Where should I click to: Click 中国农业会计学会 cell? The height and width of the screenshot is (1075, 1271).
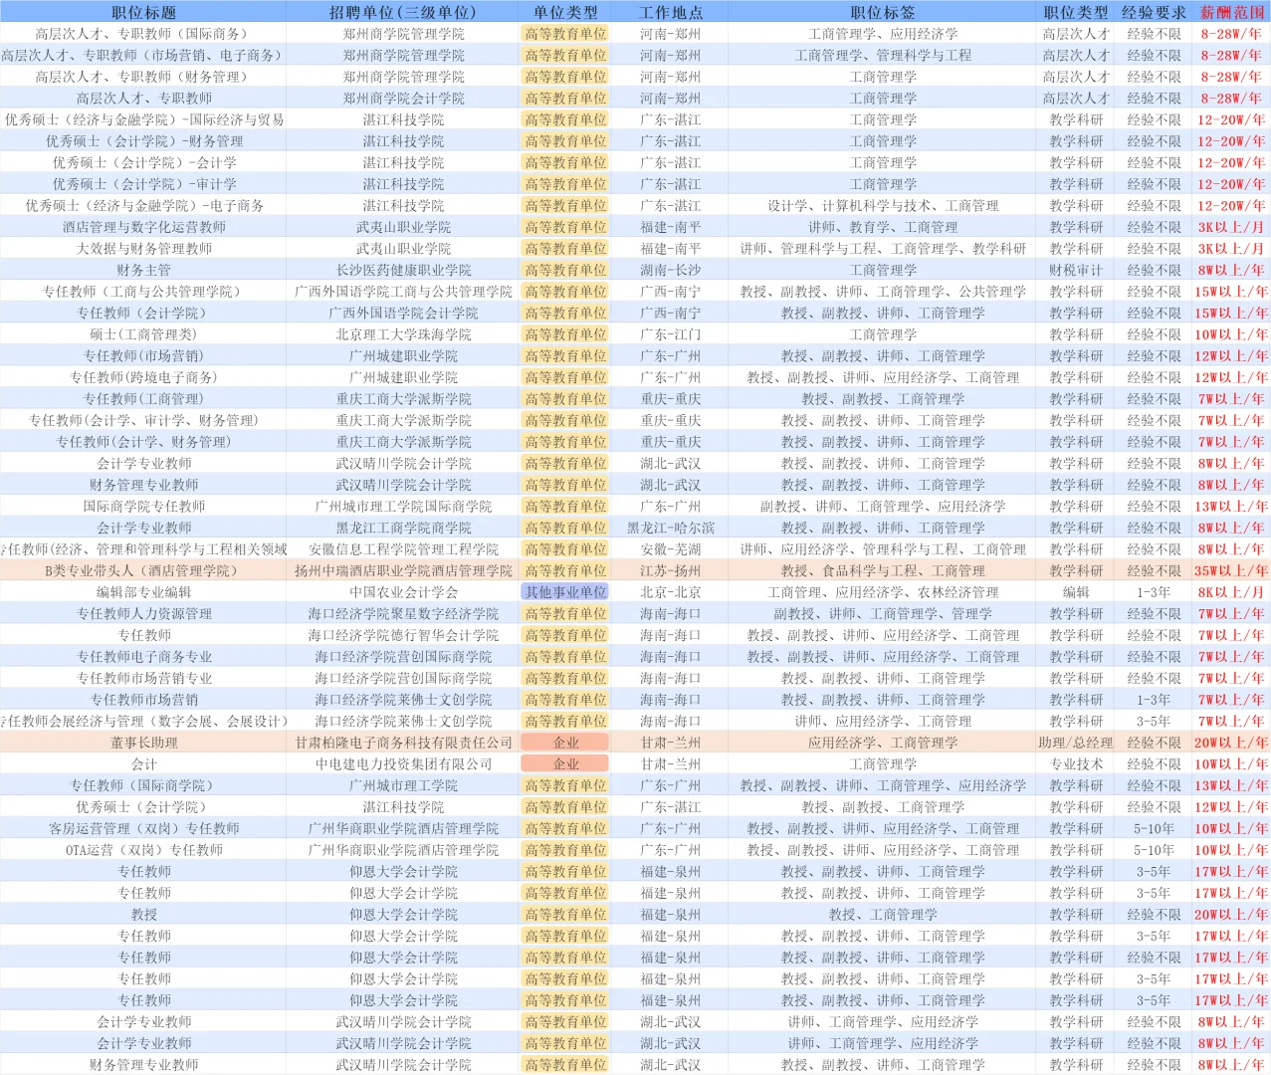[403, 592]
